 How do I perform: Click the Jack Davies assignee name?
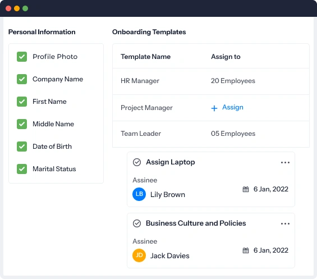(x=169, y=256)
